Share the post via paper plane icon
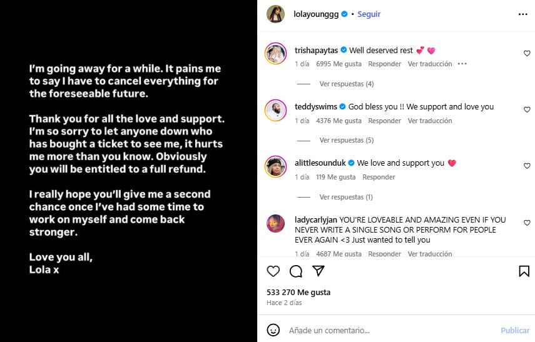 pos(318,271)
